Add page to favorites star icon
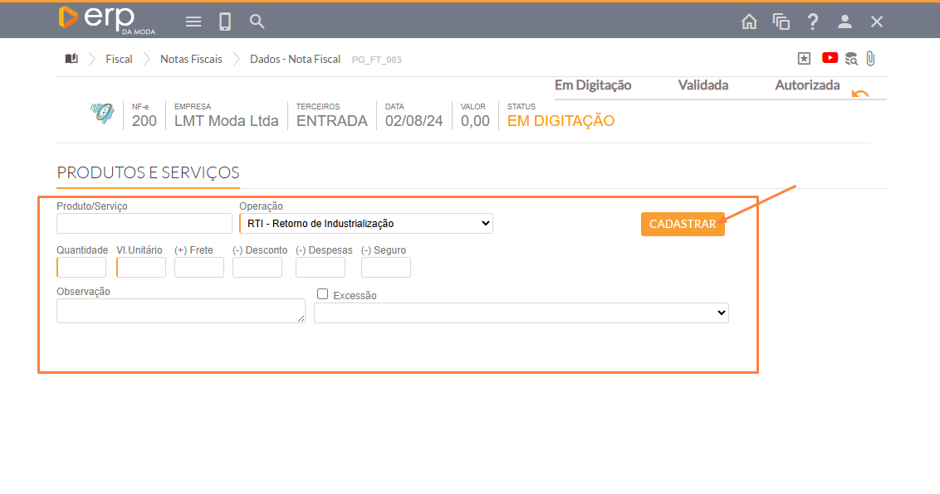Viewport: 940px width, 494px height. pyautogui.click(x=804, y=59)
